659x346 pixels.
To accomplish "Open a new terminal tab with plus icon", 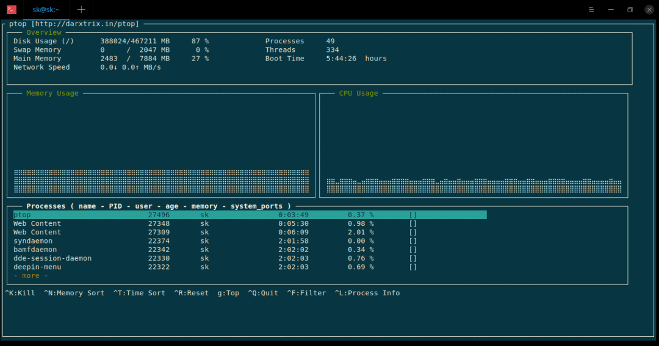I will (81, 9).
